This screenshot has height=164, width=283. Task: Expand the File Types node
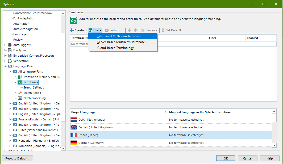coord(5,50)
